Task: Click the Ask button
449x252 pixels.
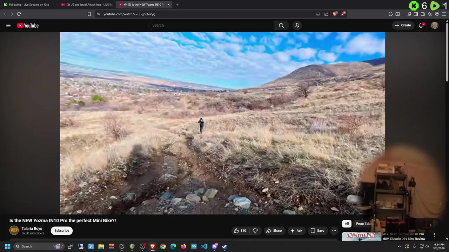Action: (296, 231)
